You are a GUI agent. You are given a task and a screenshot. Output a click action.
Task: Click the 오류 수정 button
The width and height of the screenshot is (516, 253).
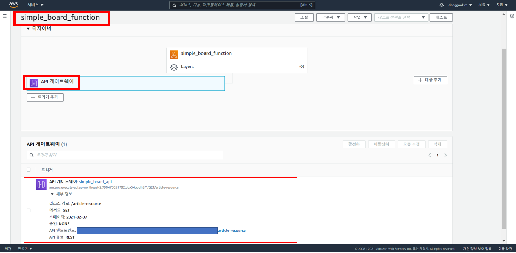(411, 144)
